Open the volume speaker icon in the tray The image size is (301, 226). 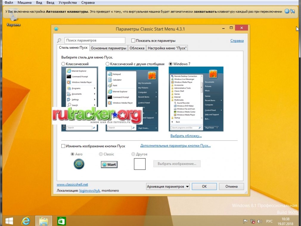tap(259, 221)
